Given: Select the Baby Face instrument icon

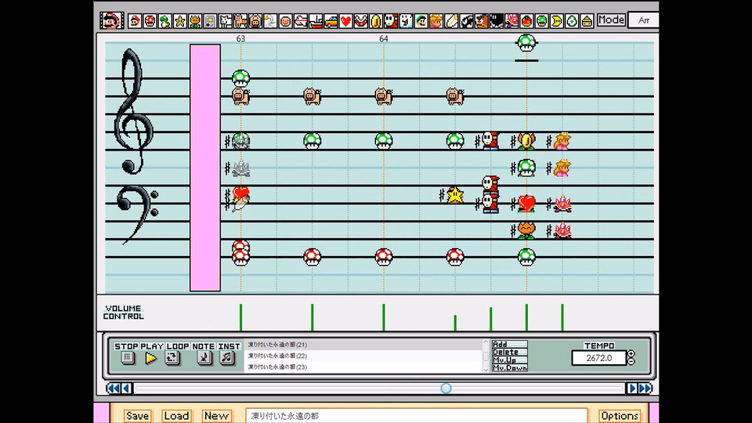Looking at the screenshot, I should 285,21.
